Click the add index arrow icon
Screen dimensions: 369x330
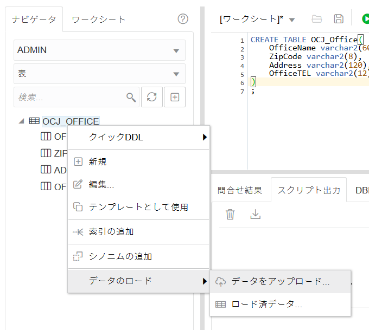point(78,232)
